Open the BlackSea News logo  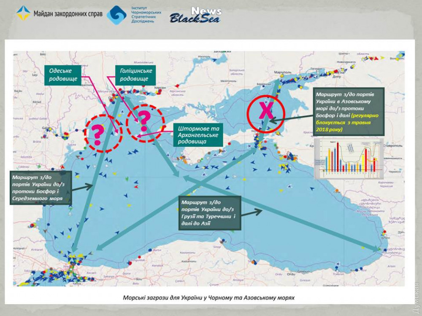click(x=195, y=16)
